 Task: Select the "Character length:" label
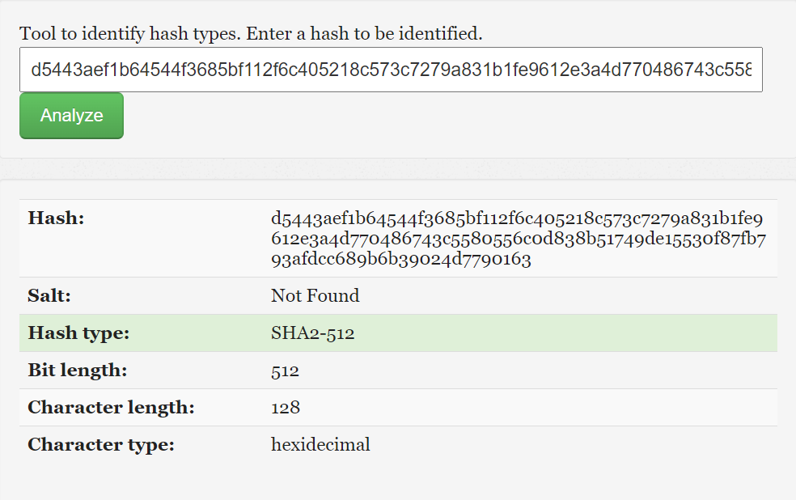point(111,408)
